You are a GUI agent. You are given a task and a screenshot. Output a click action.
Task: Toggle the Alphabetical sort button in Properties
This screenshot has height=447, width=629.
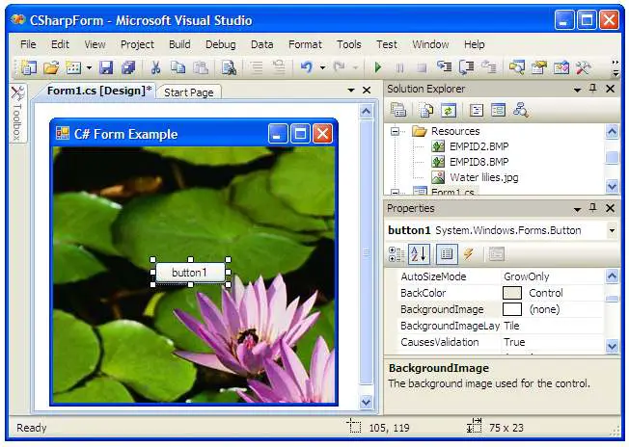[x=419, y=254]
